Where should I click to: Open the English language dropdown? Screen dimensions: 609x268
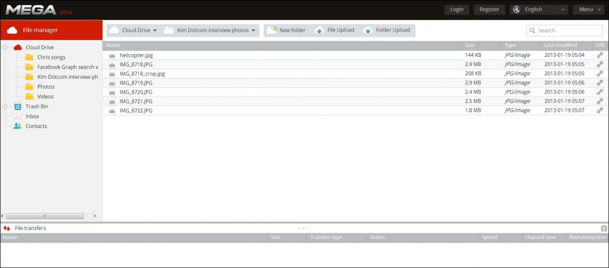(x=538, y=9)
